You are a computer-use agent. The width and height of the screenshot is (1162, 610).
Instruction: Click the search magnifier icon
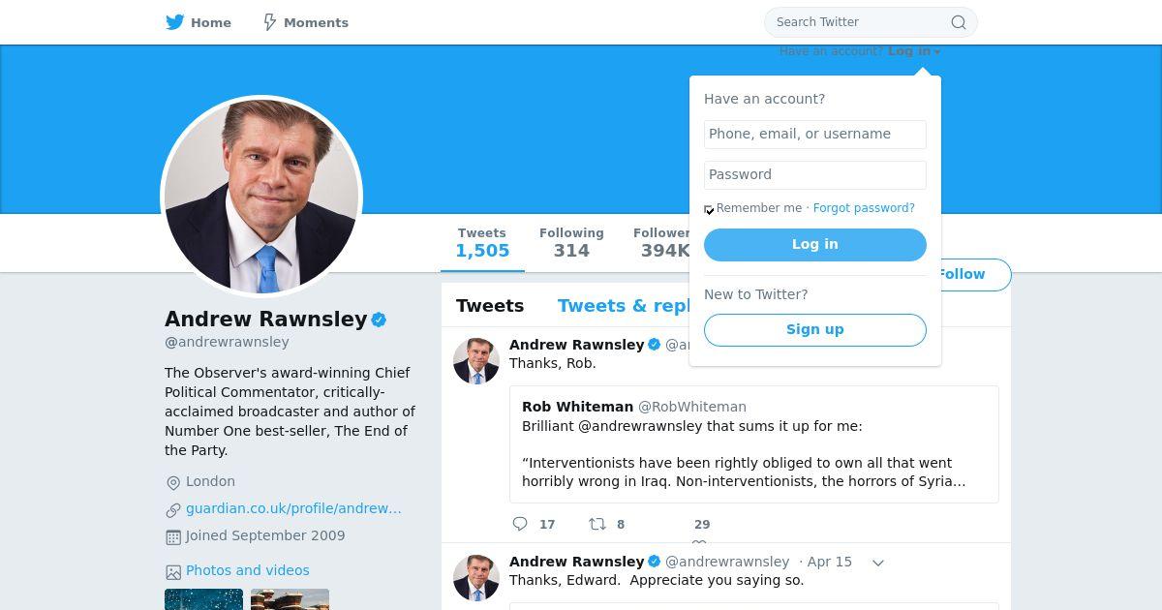958,22
